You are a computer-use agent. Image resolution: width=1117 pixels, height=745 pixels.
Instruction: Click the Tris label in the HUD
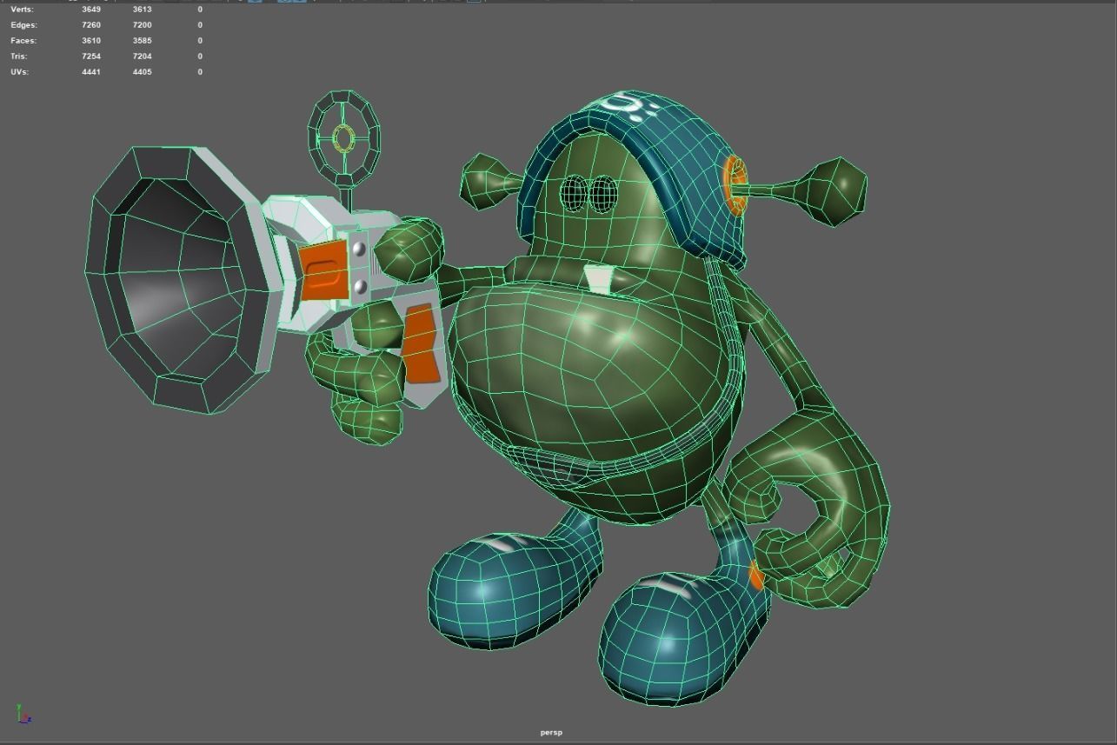[x=19, y=57]
